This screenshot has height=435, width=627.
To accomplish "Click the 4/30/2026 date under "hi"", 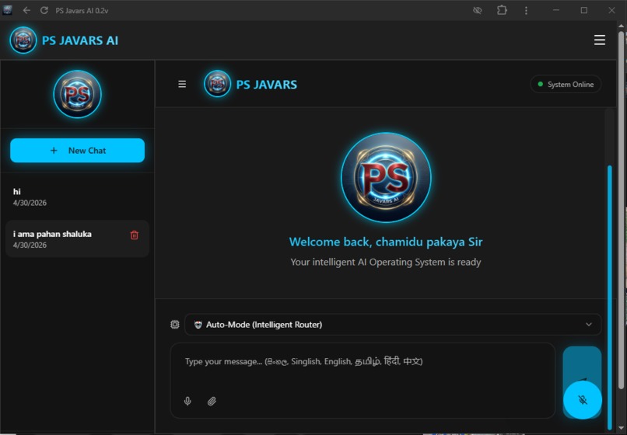I will pyautogui.click(x=30, y=203).
